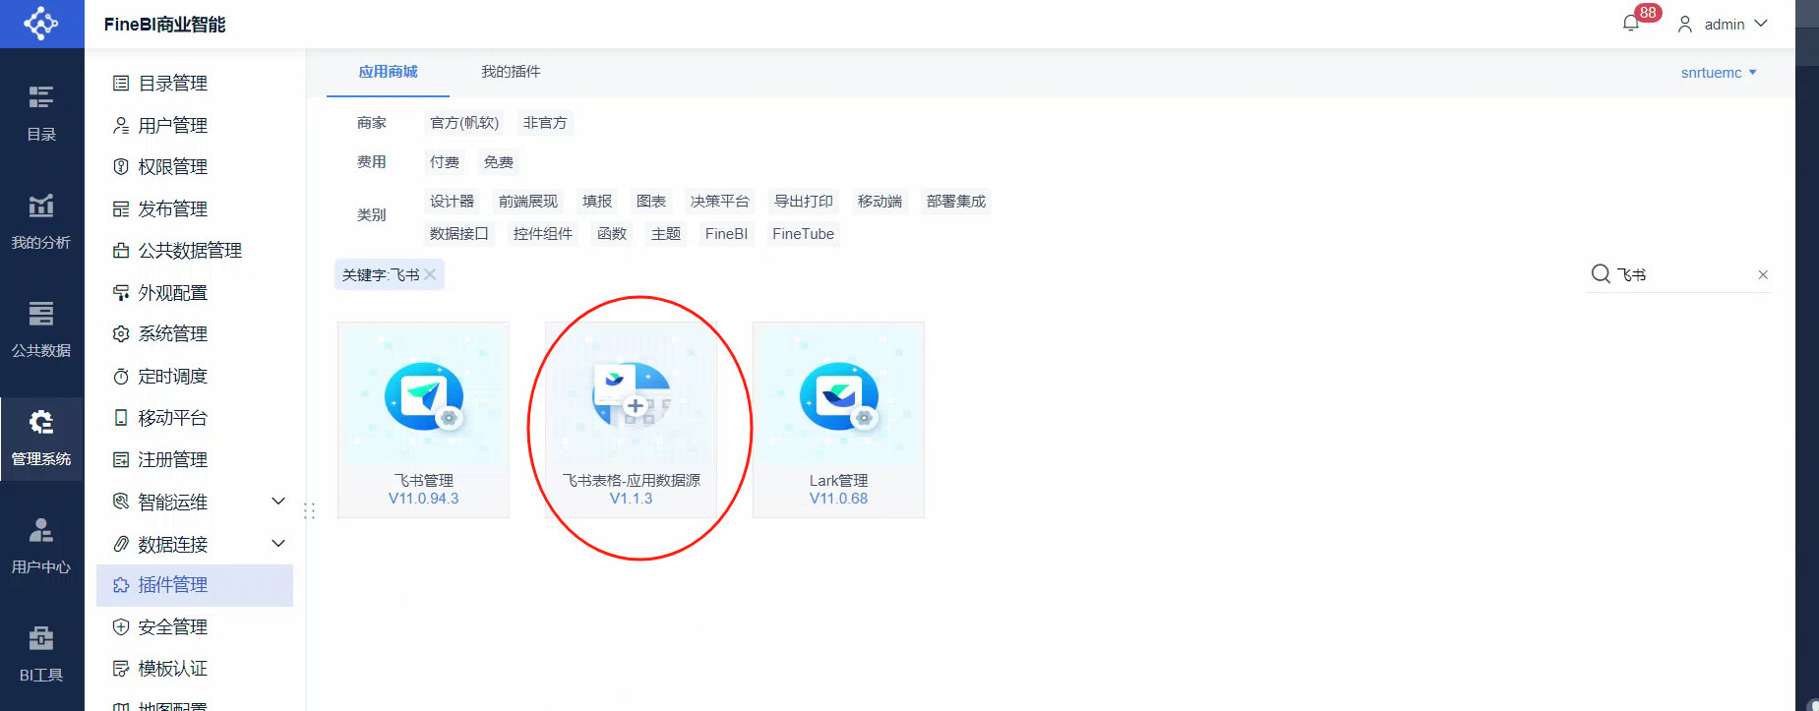Screen dimensions: 1819x711
Task: Open 安全管理 in the sidebar
Action: [x=195, y=626]
